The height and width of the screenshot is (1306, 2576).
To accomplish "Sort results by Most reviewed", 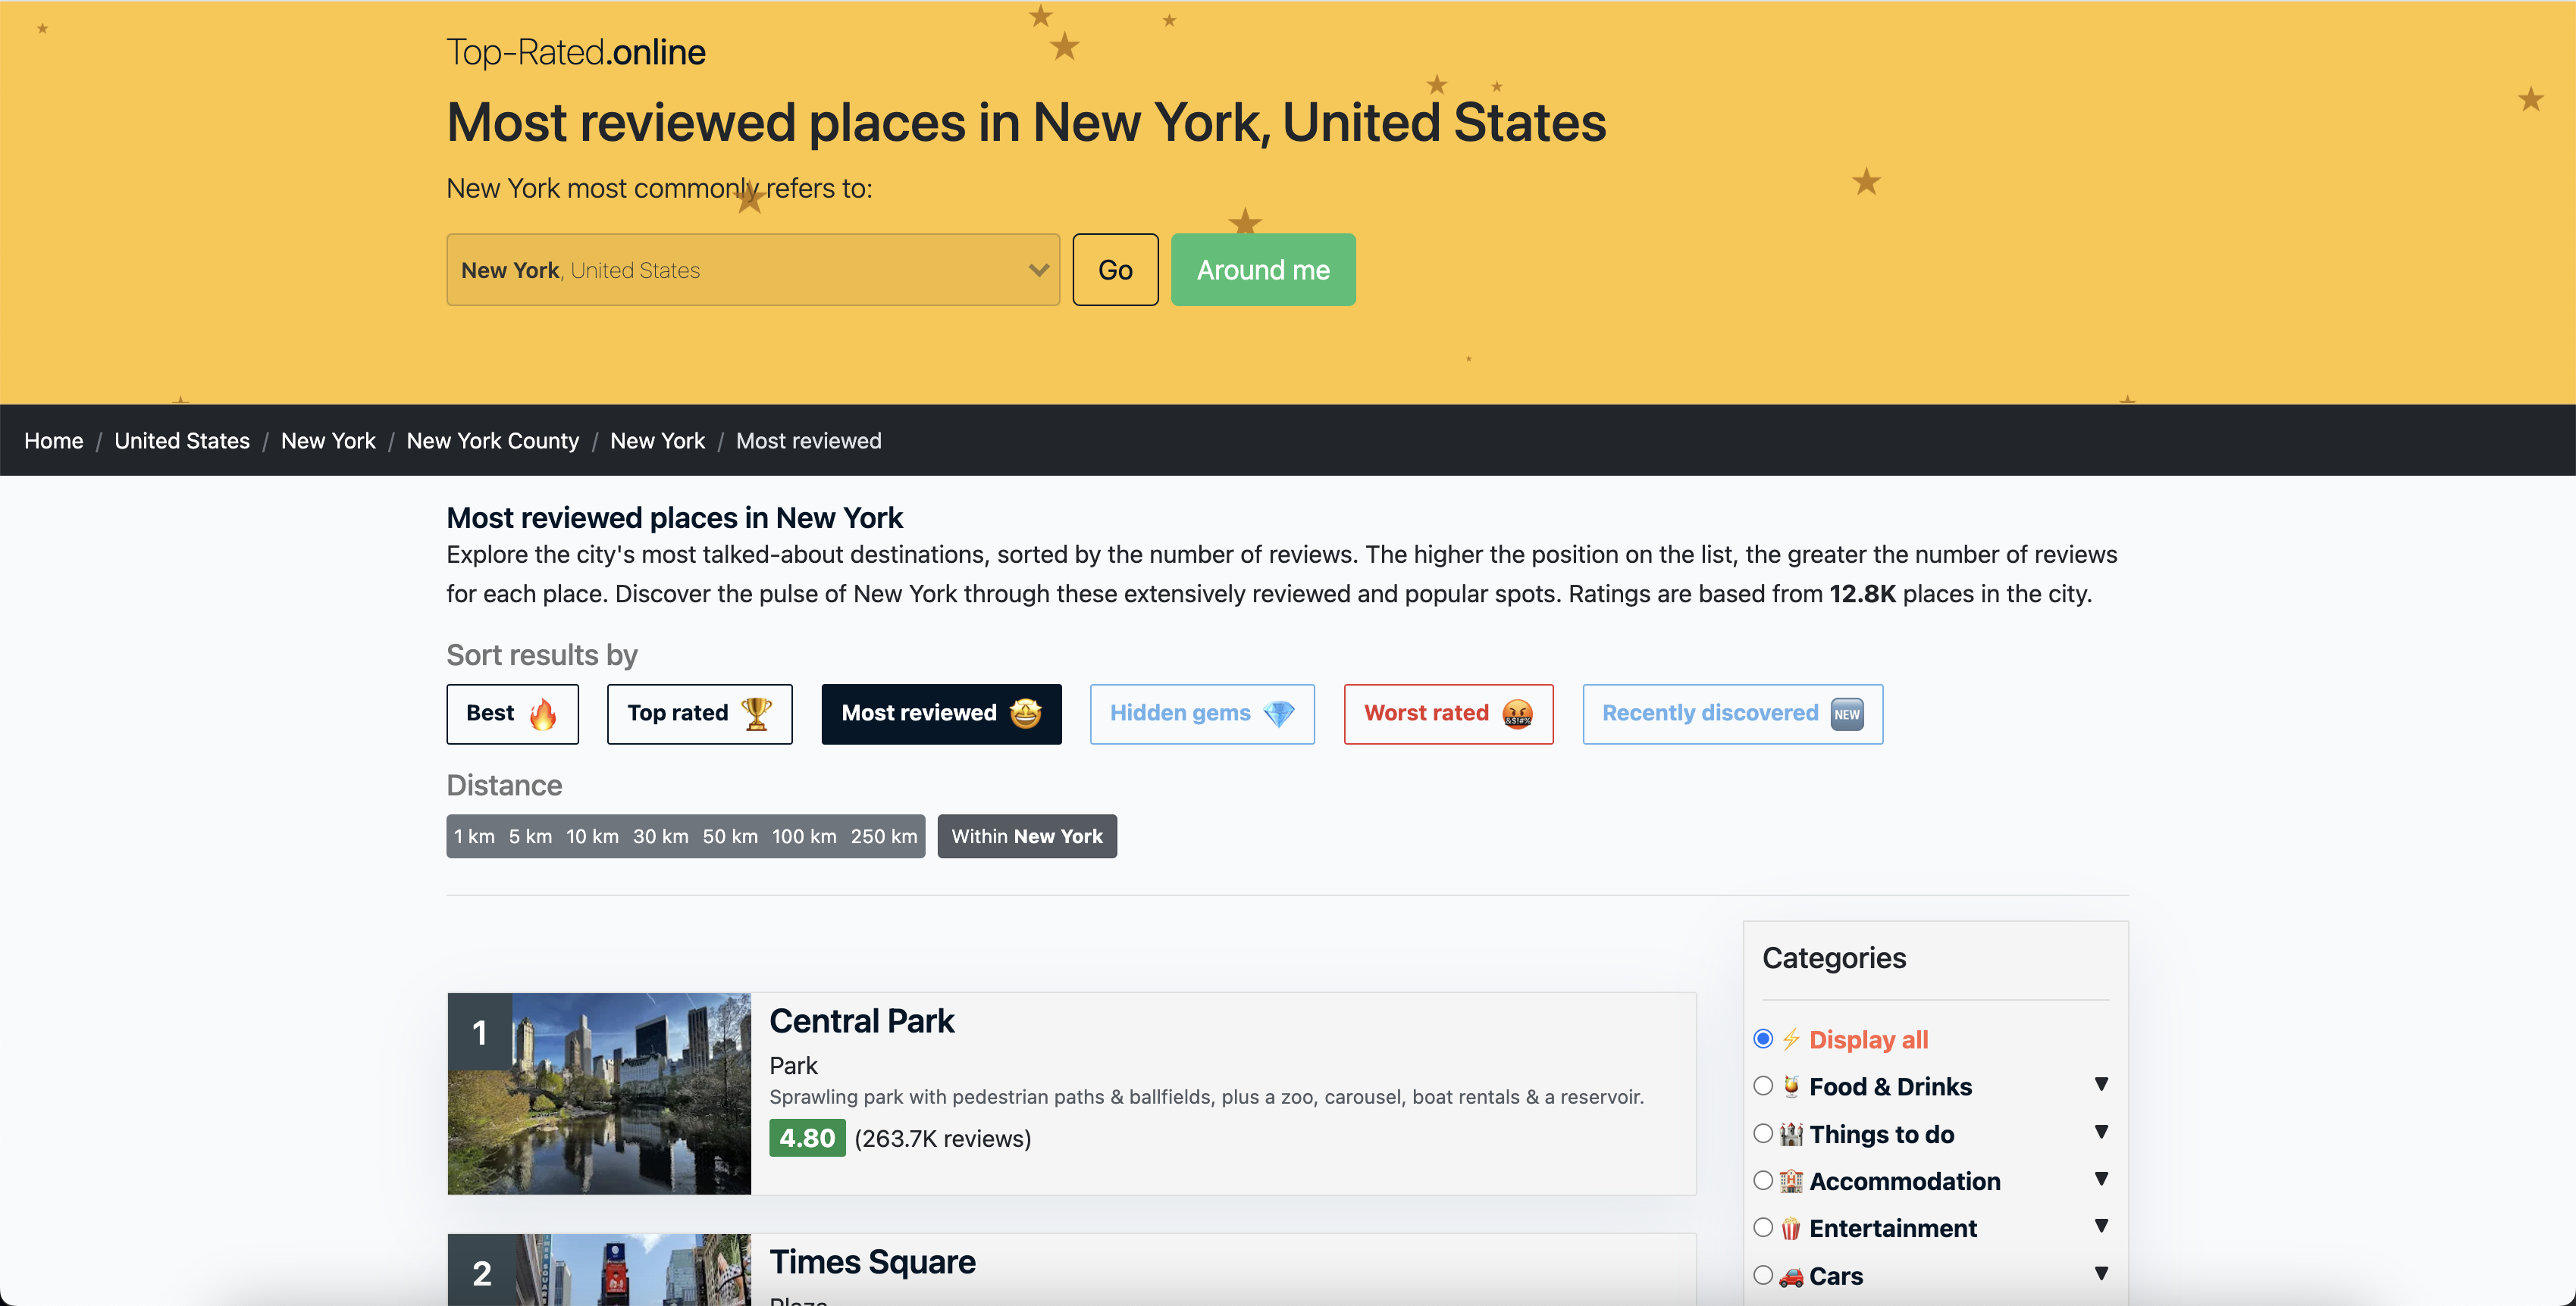I will pyautogui.click(x=941, y=714).
